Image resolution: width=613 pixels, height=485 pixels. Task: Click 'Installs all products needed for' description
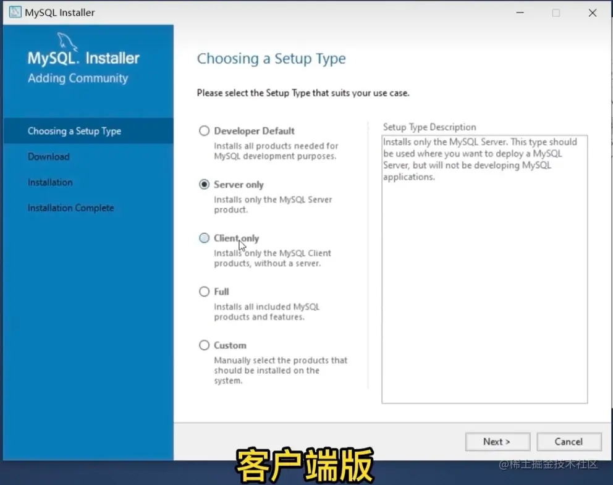coord(276,151)
